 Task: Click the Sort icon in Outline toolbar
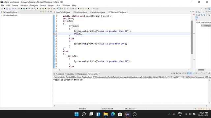(x=199, y=15)
